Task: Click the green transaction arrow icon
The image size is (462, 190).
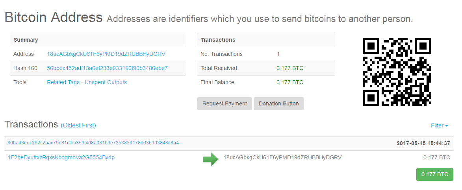Action: click(210, 159)
